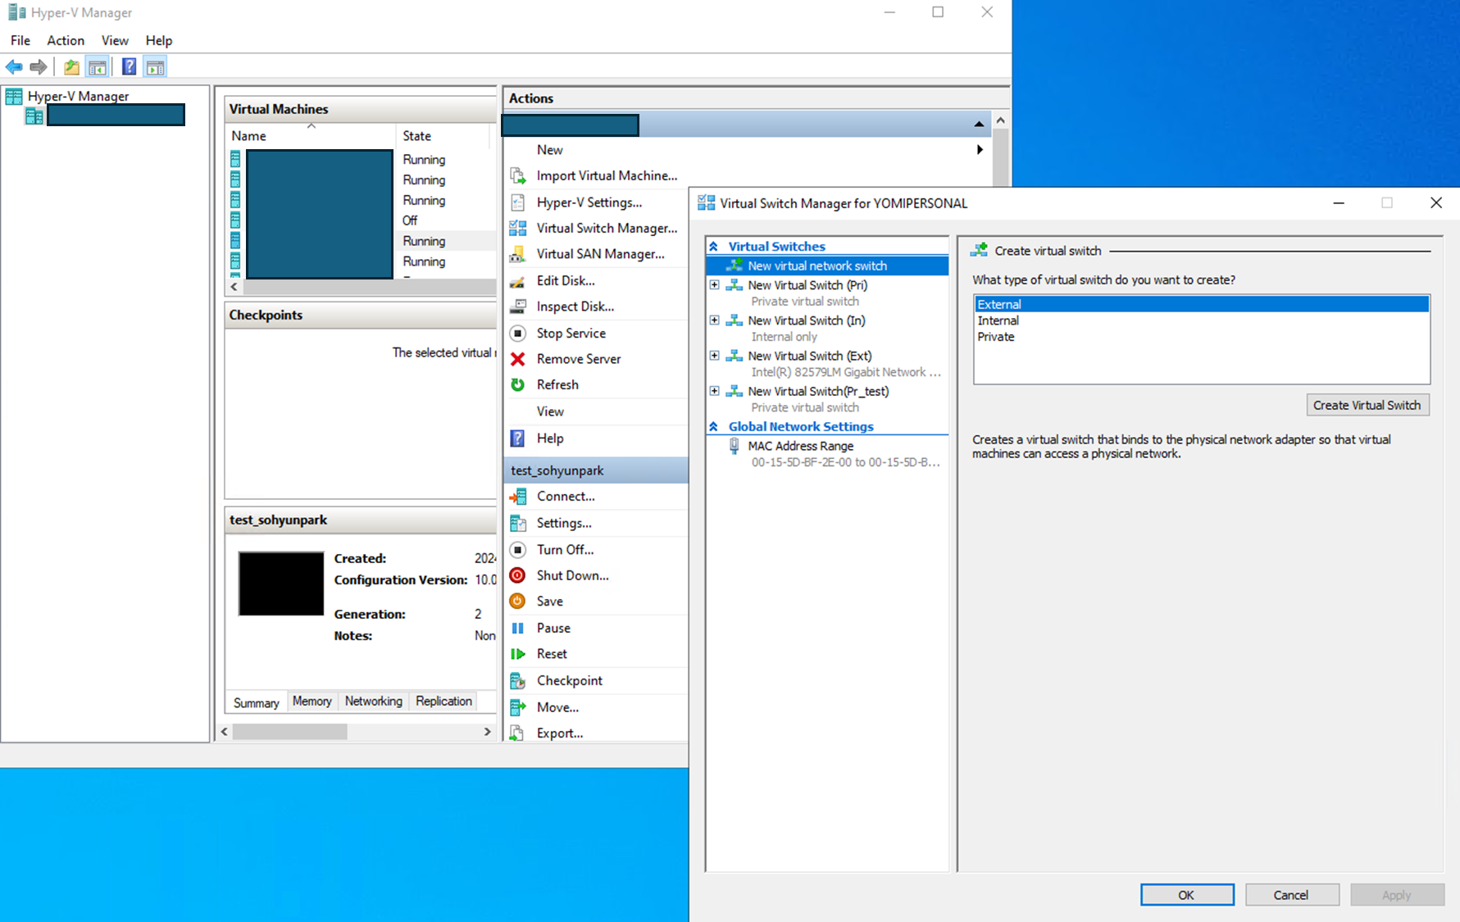Select External switch type
The width and height of the screenshot is (1460, 922).
click(1201, 304)
